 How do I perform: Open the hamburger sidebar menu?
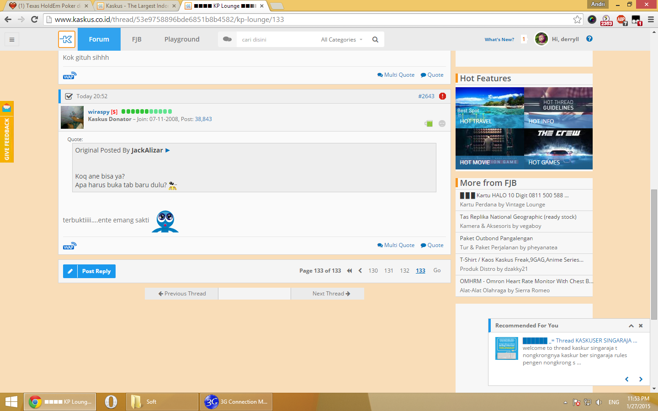pos(12,39)
